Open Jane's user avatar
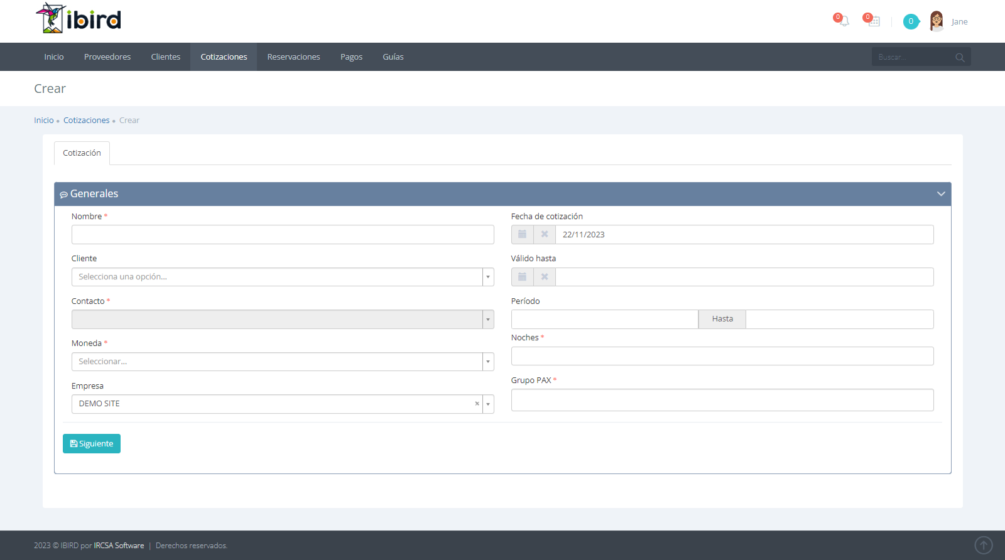Screen dimensions: 1005x560 (937, 21)
